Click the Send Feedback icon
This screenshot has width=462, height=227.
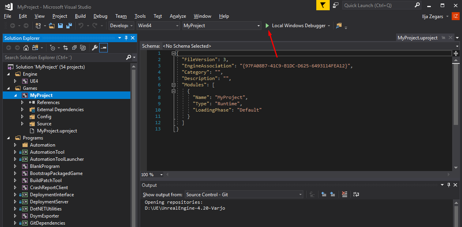tap(336, 5)
